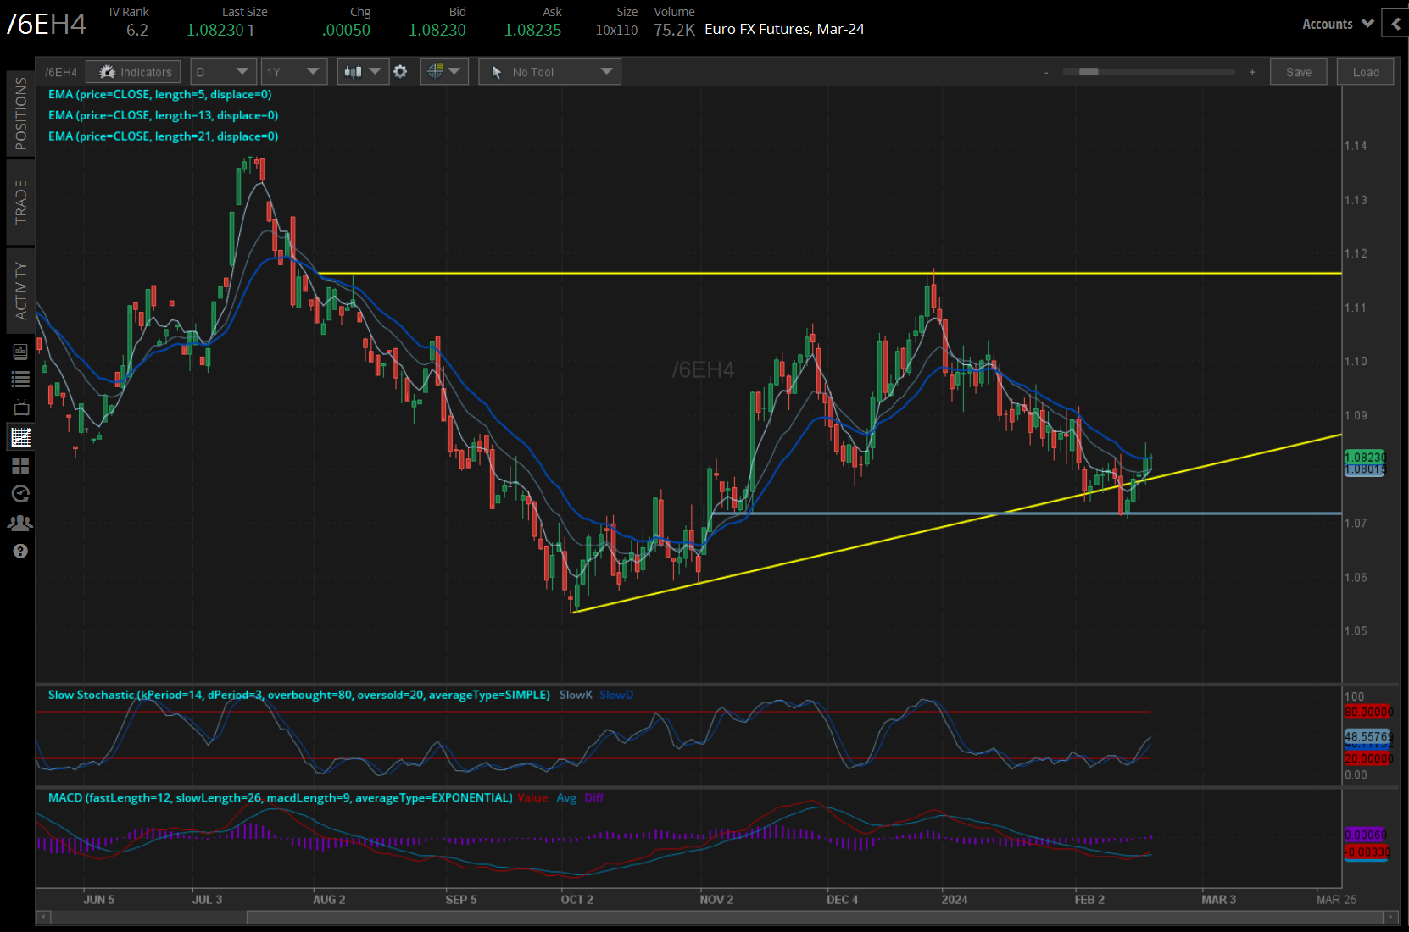The width and height of the screenshot is (1409, 932).
Task: Open the crosshair drawing tools icon
Action: click(436, 72)
